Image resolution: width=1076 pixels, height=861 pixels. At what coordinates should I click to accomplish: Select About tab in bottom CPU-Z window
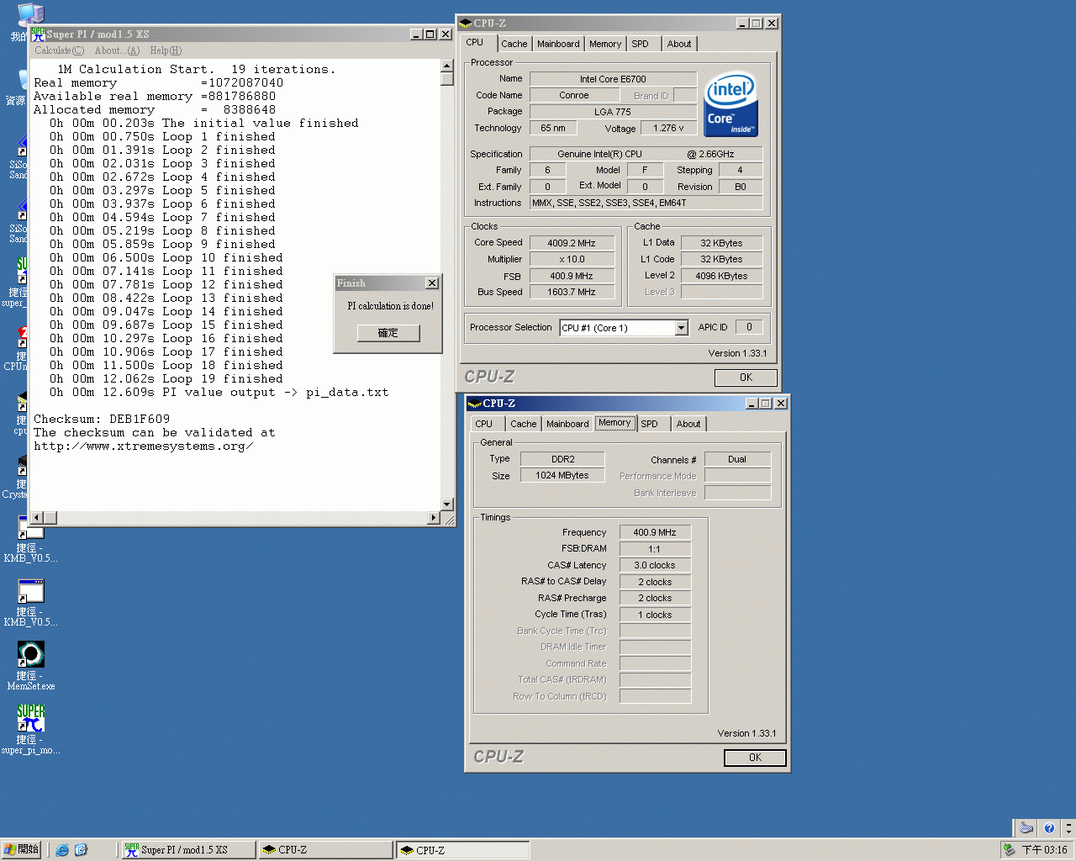(x=688, y=424)
